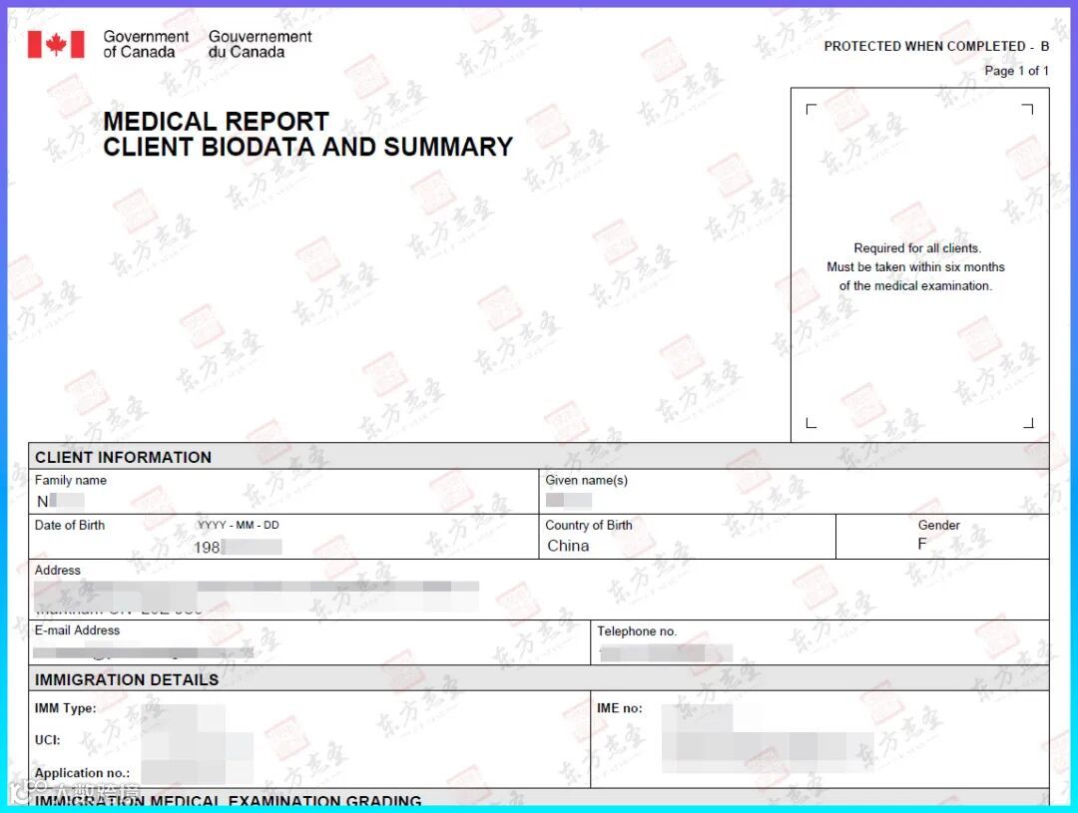Click the CLIENT INFORMATION section header
1078x813 pixels.
(538, 456)
